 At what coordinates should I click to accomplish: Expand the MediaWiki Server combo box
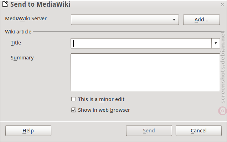(125, 20)
